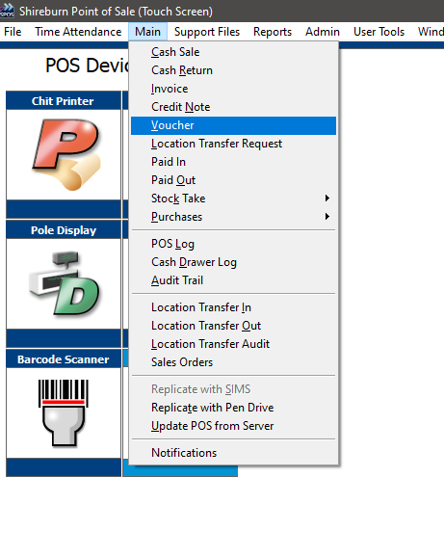Click the Chit Printer P icon
Screen dimensions: 444x557
66,154
